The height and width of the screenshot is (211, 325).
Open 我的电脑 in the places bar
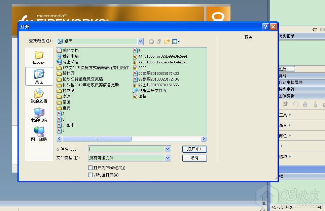point(39,115)
